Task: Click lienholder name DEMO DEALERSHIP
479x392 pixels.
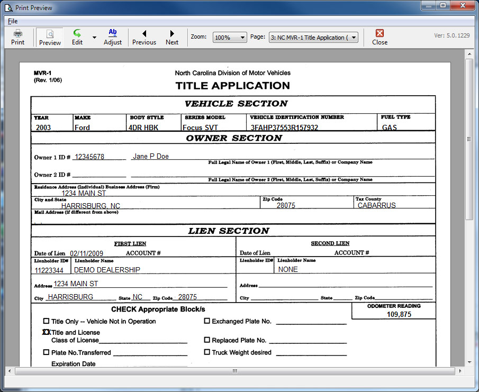Action: (x=107, y=270)
